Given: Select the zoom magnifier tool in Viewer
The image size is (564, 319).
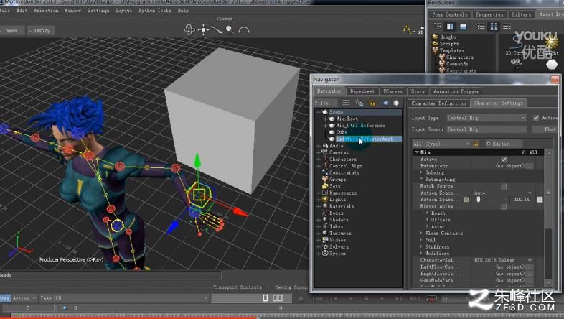Looking at the screenshot, I should [230, 30].
